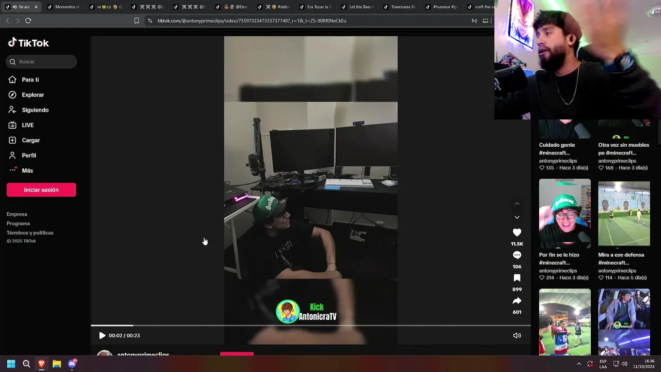
Task: Save the video with the bookmark icon
Action: [x=517, y=278]
